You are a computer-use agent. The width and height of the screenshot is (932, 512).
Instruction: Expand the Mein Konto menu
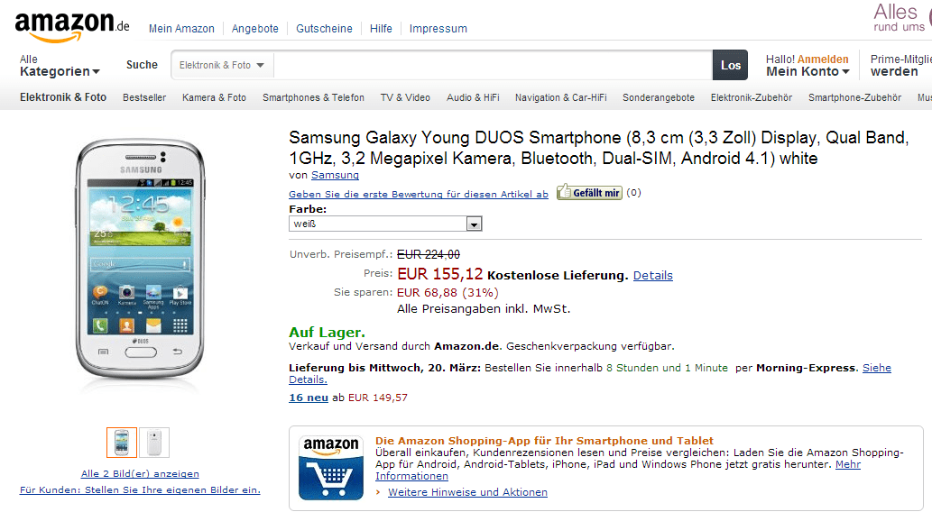coord(807,71)
